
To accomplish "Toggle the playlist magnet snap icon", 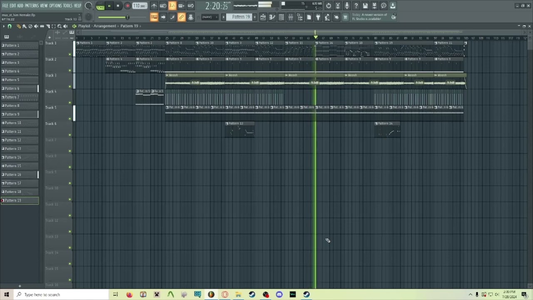I will 10,26.
